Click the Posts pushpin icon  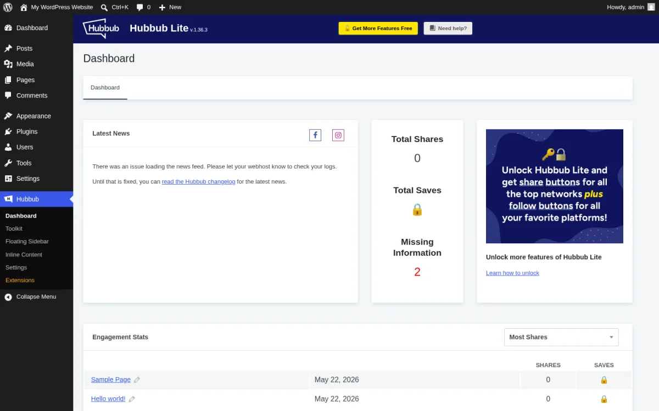[8, 48]
